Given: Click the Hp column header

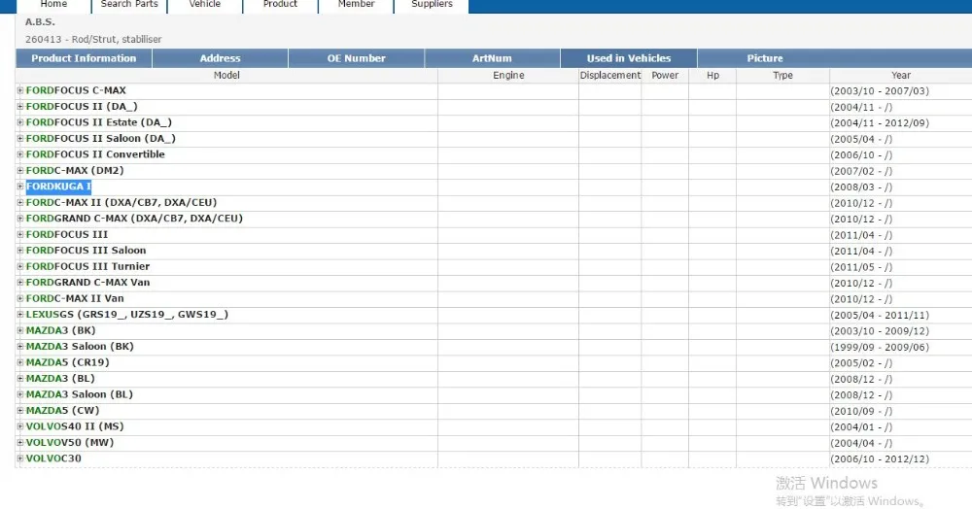Looking at the screenshot, I should [712, 76].
